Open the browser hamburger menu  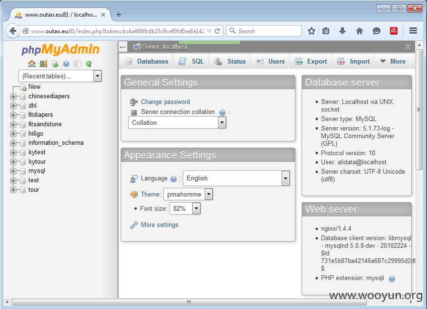[x=413, y=31]
